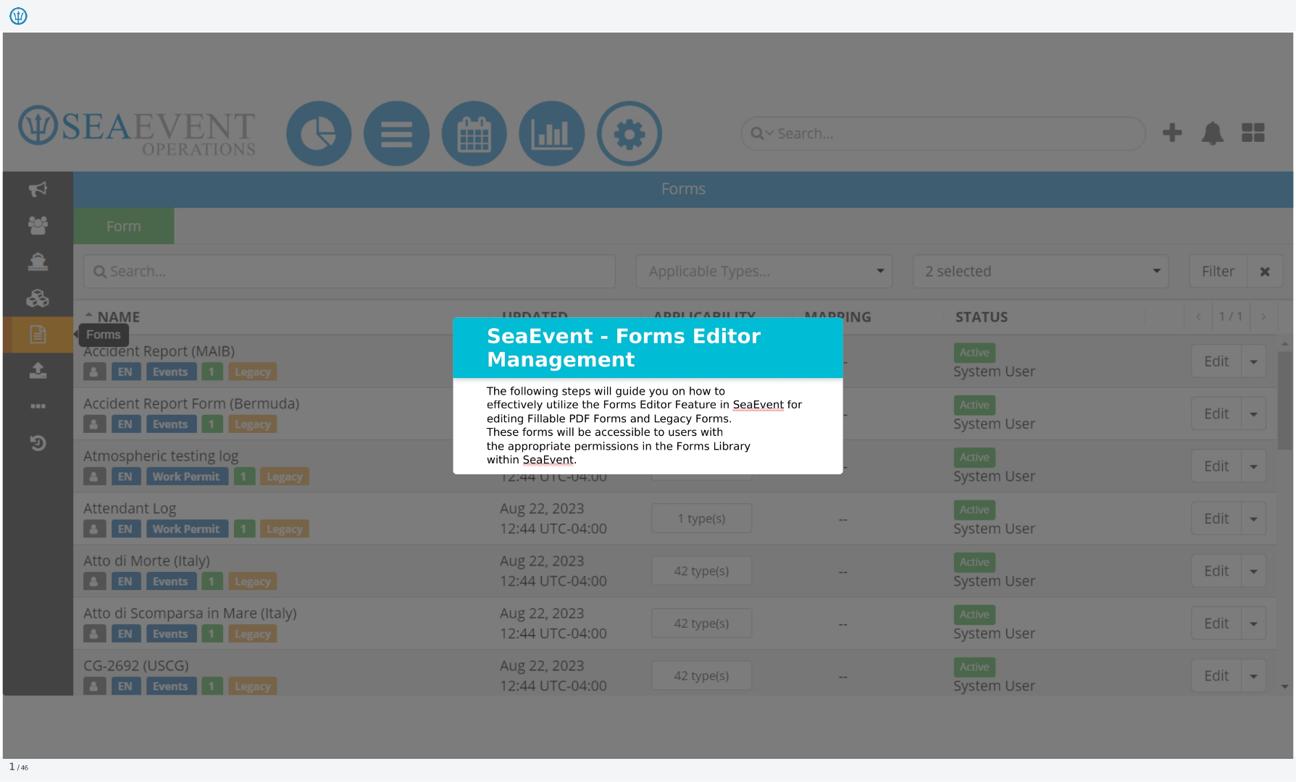Open the Applicable Types dropdown
This screenshot has height=782, width=1296.
pyautogui.click(x=764, y=272)
